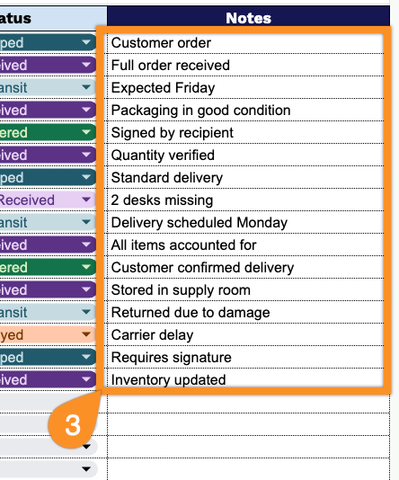Screen dimensions: 399x480
Task: Select the Notes column header
Action: [x=248, y=18]
